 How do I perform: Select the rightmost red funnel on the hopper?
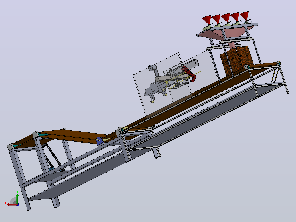(245, 15)
